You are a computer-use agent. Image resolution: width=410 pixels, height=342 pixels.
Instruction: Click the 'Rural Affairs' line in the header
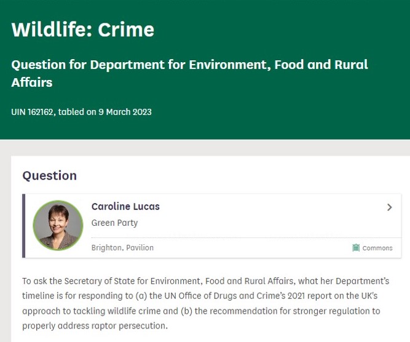coord(32,82)
